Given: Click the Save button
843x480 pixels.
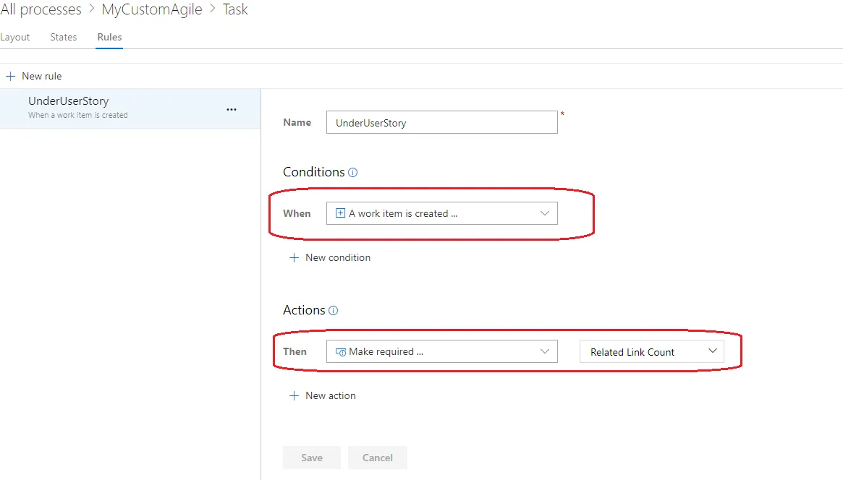Looking at the screenshot, I should point(312,458).
